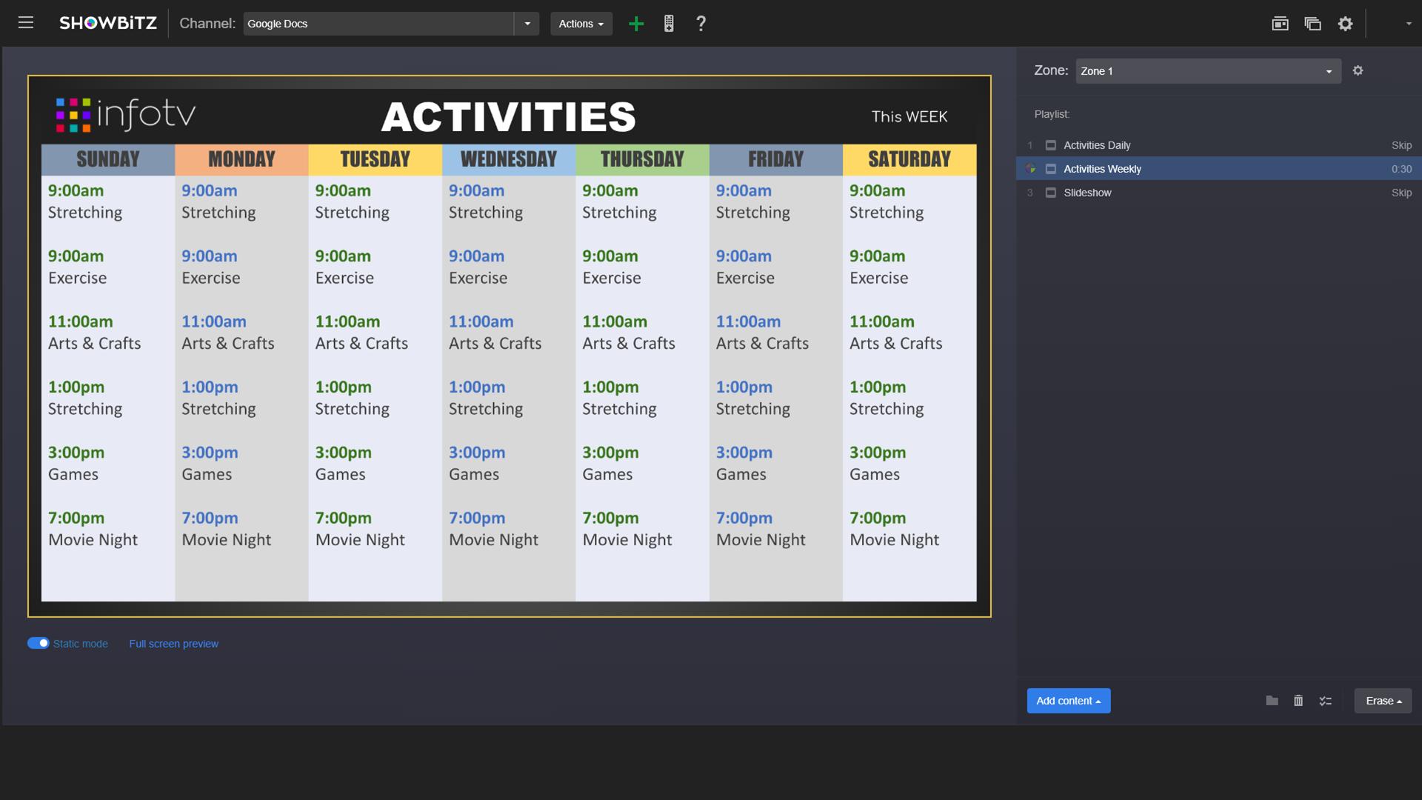Open Full screen preview link
The image size is (1422, 800).
point(173,644)
